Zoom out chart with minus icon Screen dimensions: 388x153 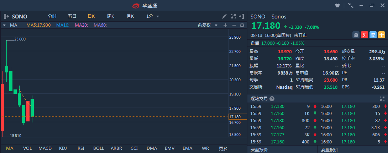(234, 25)
